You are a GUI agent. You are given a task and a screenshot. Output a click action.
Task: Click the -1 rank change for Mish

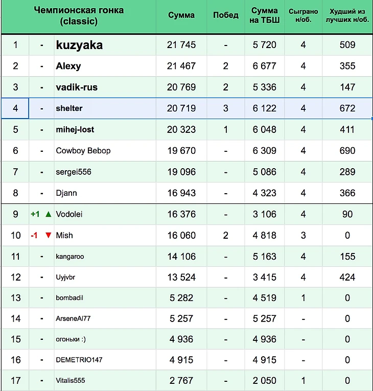[x=34, y=236]
